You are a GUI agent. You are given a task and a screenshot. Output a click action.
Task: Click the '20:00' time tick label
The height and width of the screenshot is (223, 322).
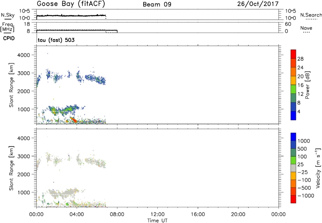click(238, 215)
